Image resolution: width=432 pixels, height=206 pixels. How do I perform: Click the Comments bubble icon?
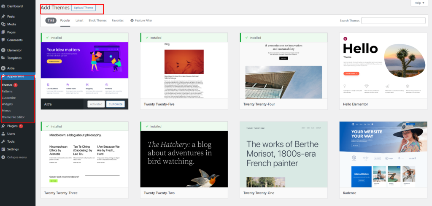[3, 40]
